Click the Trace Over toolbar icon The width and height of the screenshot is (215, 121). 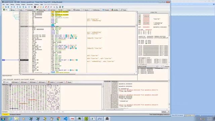[26, 7]
